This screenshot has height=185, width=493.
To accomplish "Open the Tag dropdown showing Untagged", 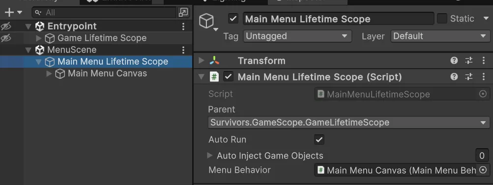I will click(297, 36).
